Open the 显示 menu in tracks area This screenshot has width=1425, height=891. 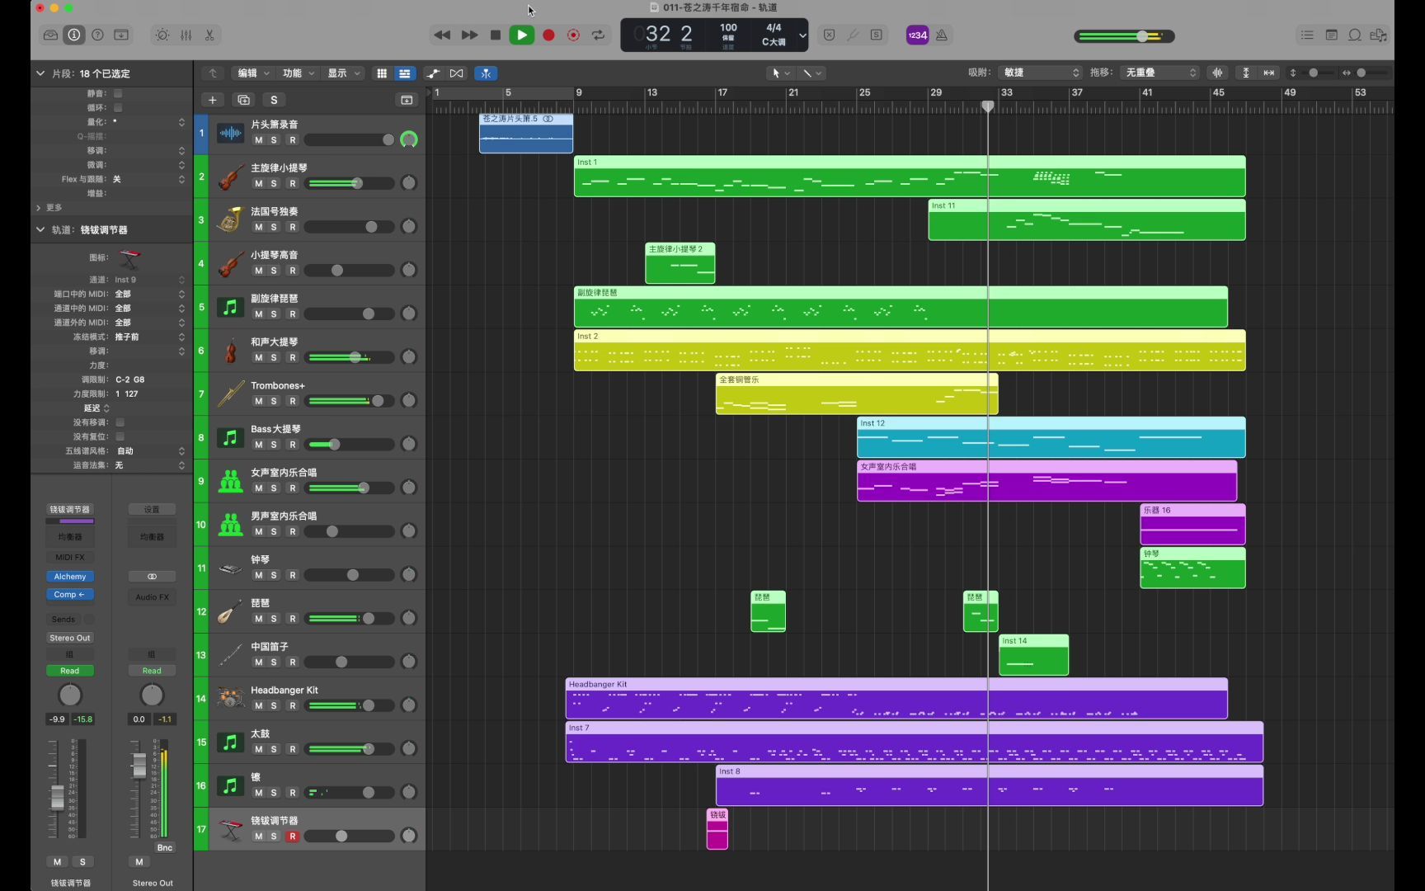pyautogui.click(x=343, y=73)
